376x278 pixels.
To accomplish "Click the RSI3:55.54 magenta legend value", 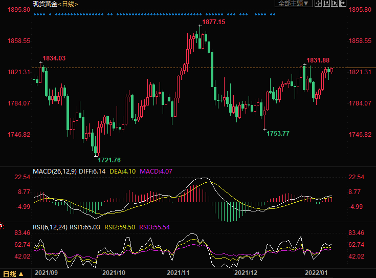I will point(156,227).
